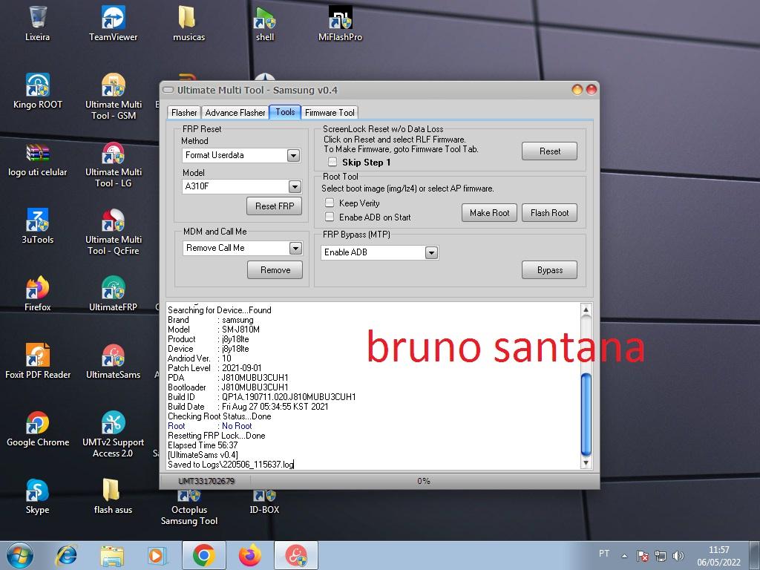Switch to Chrome in the taskbar
Screen dimensions: 760x570
tap(204, 555)
